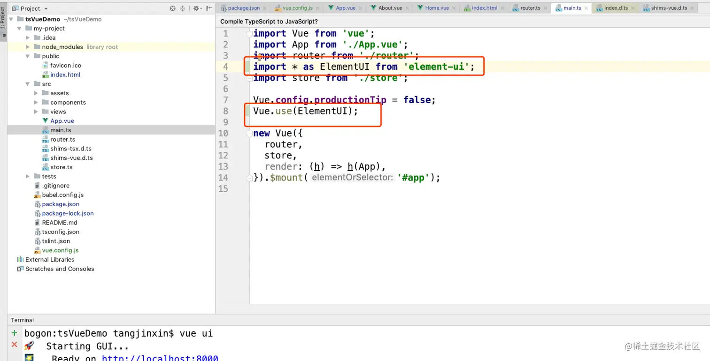This screenshot has width=710, height=361.
Task: Click the Terminal panel title
Action: click(22, 320)
